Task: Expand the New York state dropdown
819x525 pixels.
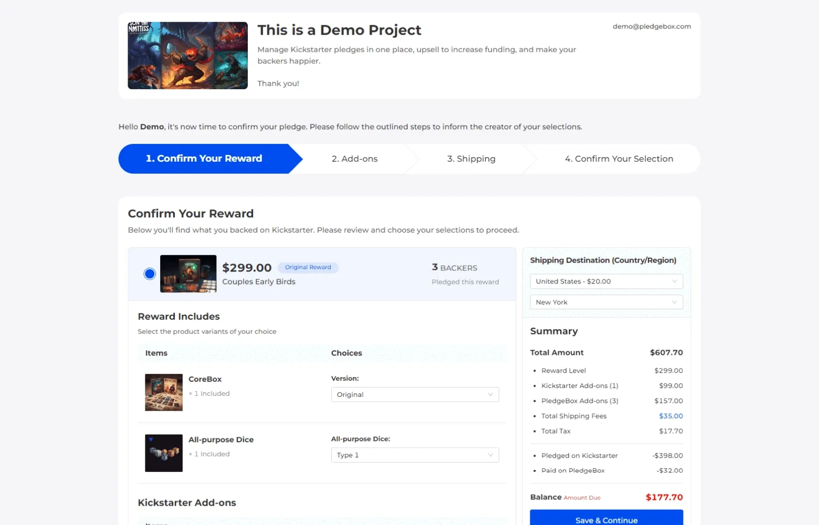Action: click(x=606, y=302)
